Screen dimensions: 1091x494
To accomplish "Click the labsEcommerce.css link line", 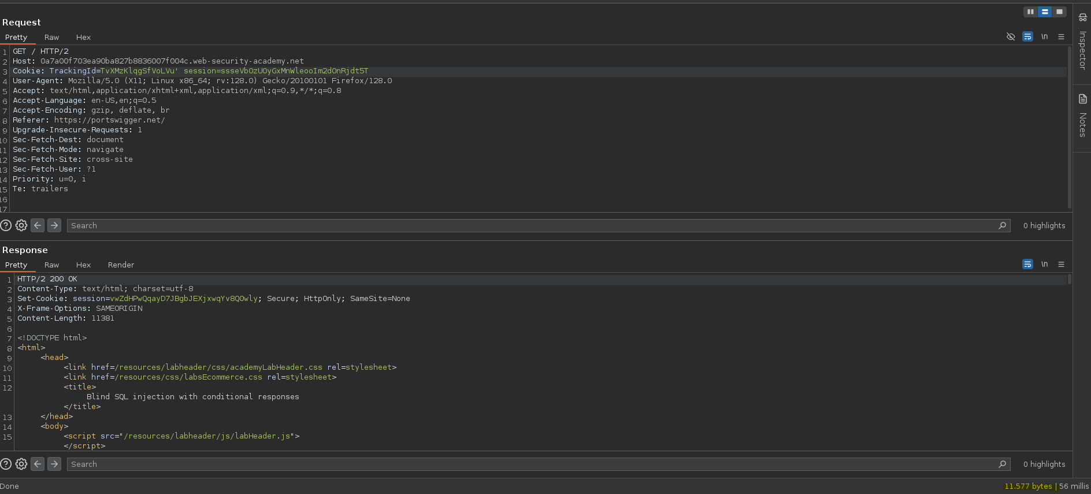I will [200, 377].
